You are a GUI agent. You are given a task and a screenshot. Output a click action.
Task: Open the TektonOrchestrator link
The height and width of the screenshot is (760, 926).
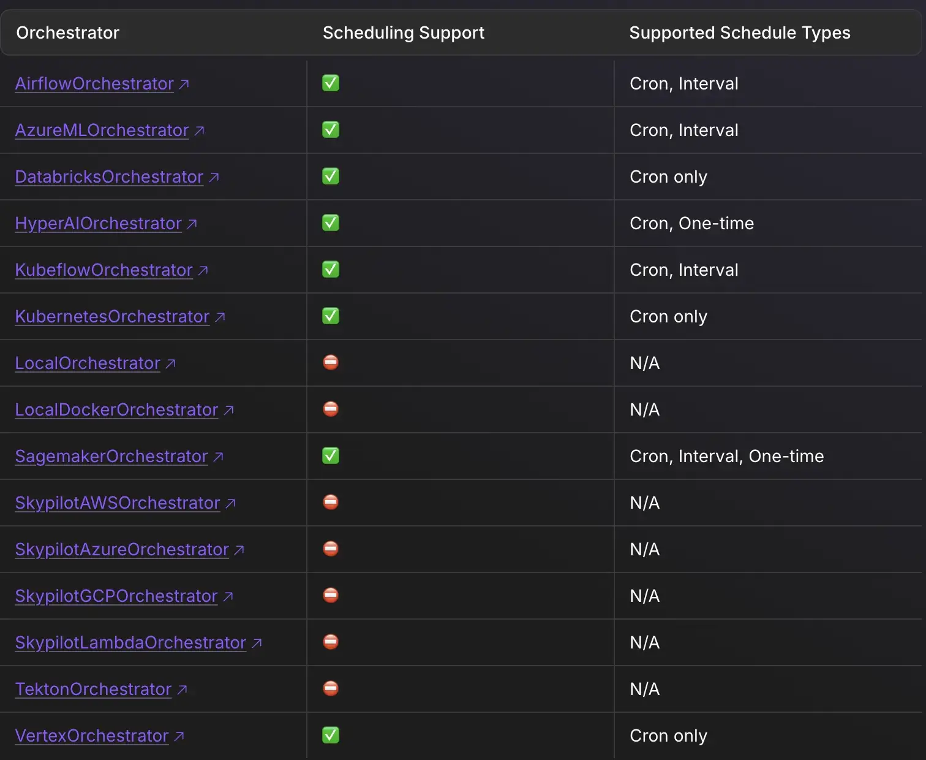pos(93,690)
